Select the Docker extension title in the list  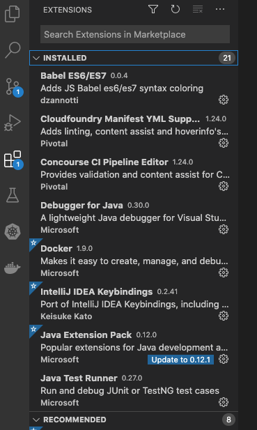coord(56,249)
